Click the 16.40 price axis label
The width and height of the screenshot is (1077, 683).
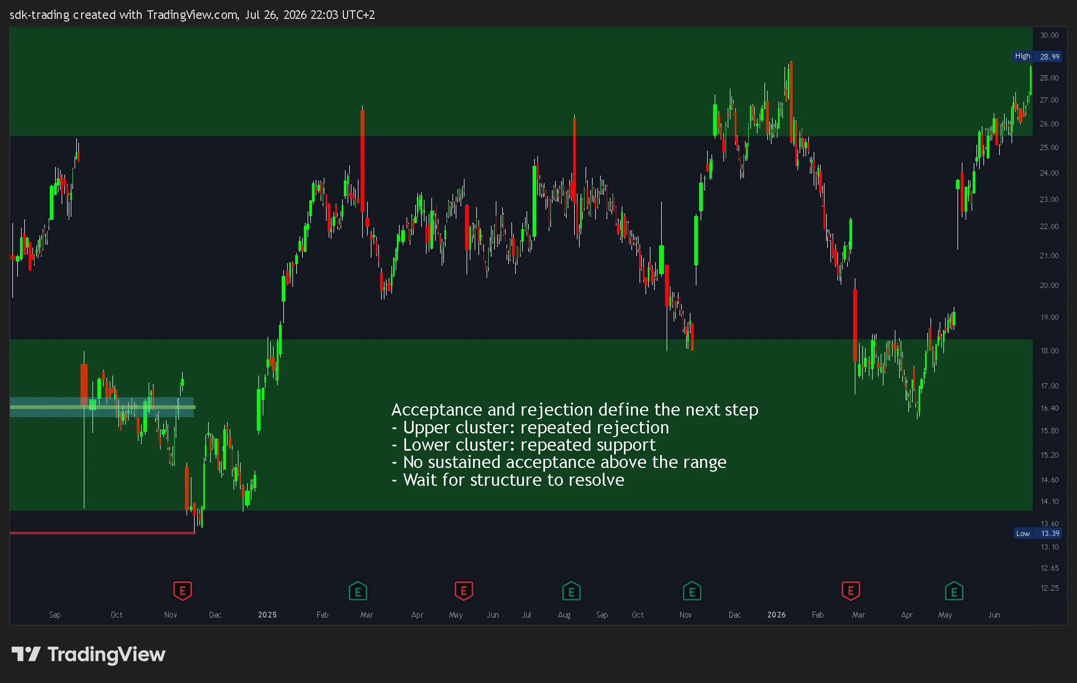click(x=1049, y=408)
